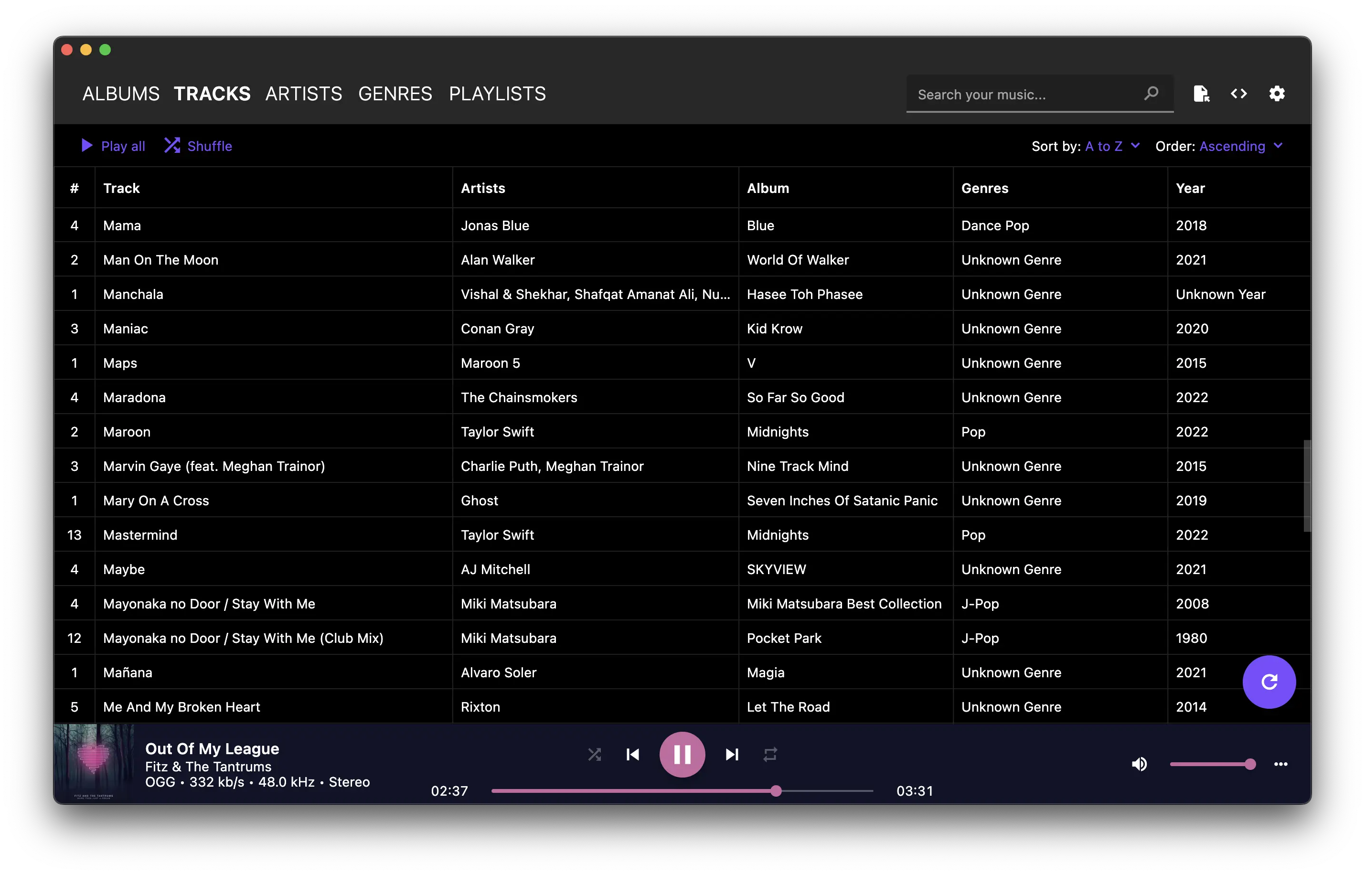Click the Play all button

click(113, 146)
